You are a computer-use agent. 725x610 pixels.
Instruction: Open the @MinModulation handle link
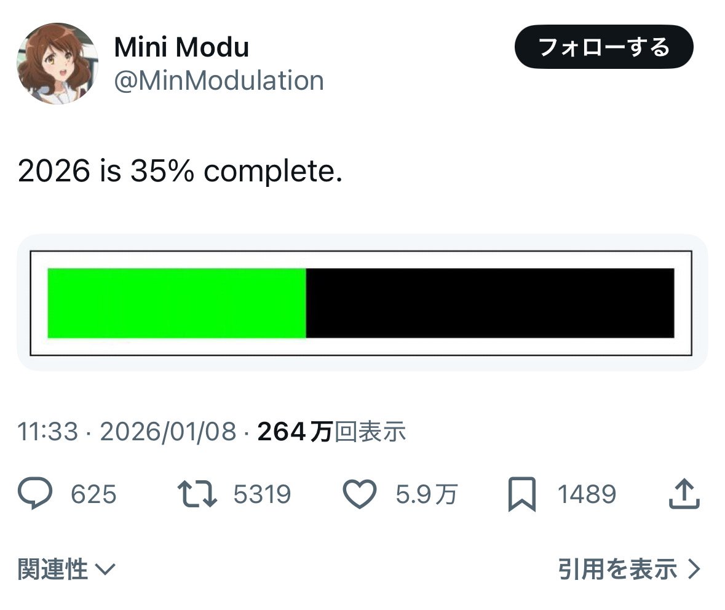(219, 81)
